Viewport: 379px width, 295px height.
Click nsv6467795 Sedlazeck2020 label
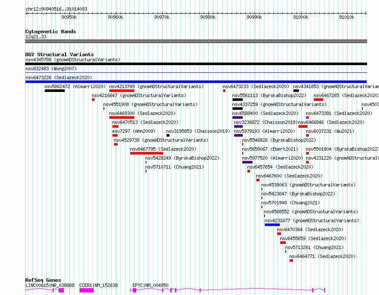tap(163, 149)
